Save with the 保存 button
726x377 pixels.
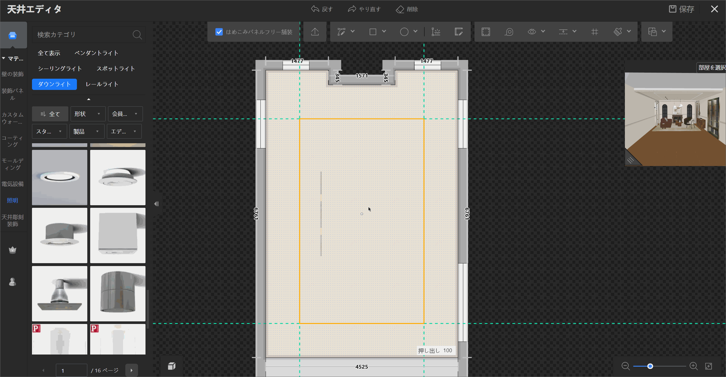click(x=681, y=9)
